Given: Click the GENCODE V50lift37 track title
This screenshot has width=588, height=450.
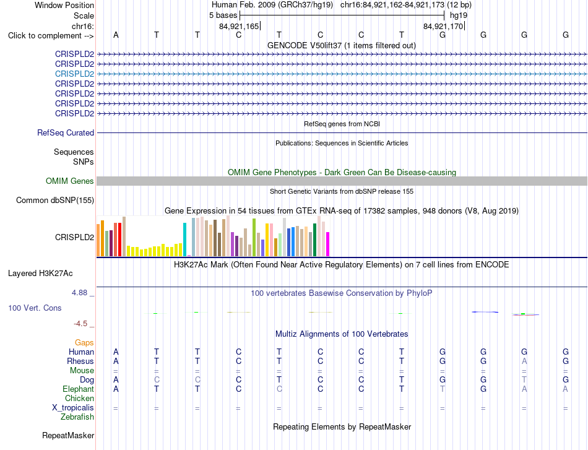Looking at the screenshot, I should [342, 45].
